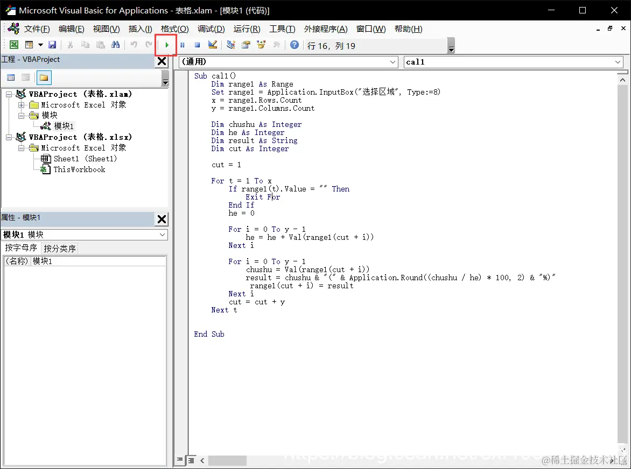
Task: Open the 工具(T) menu
Action: 282,29
